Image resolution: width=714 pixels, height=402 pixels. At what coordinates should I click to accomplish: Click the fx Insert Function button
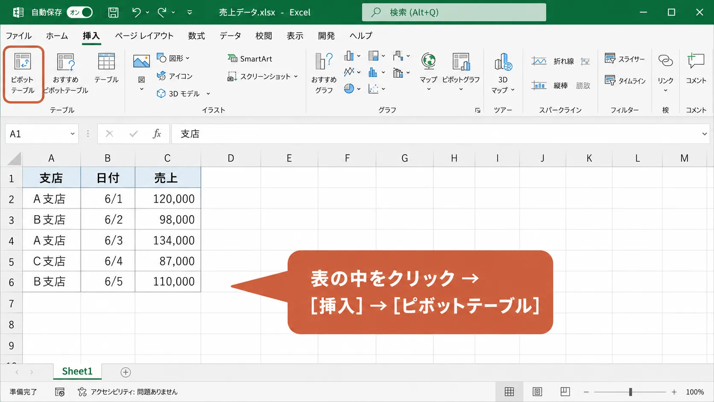(x=157, y=134)
